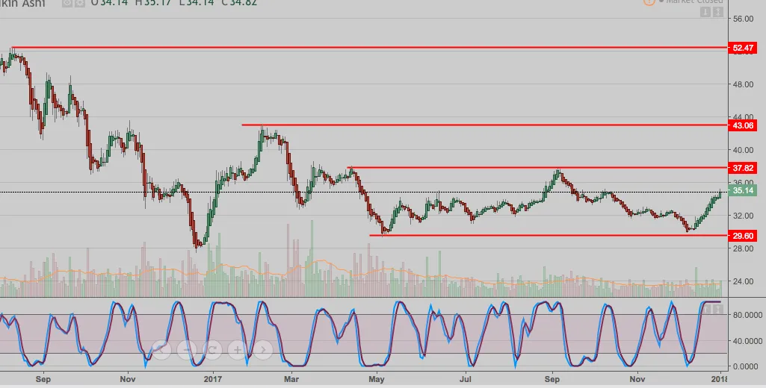Click the May time axis label
This screenshot has height=388, width=766.
pos(376,379)
